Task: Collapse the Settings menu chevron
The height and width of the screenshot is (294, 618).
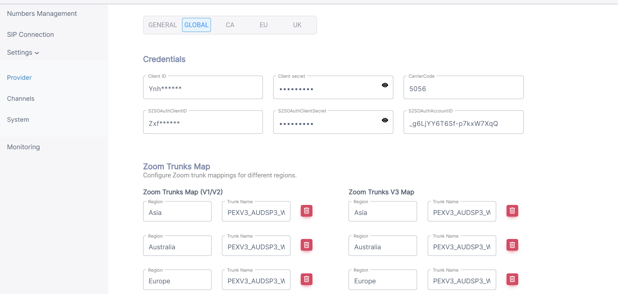Action: [37, 53]
